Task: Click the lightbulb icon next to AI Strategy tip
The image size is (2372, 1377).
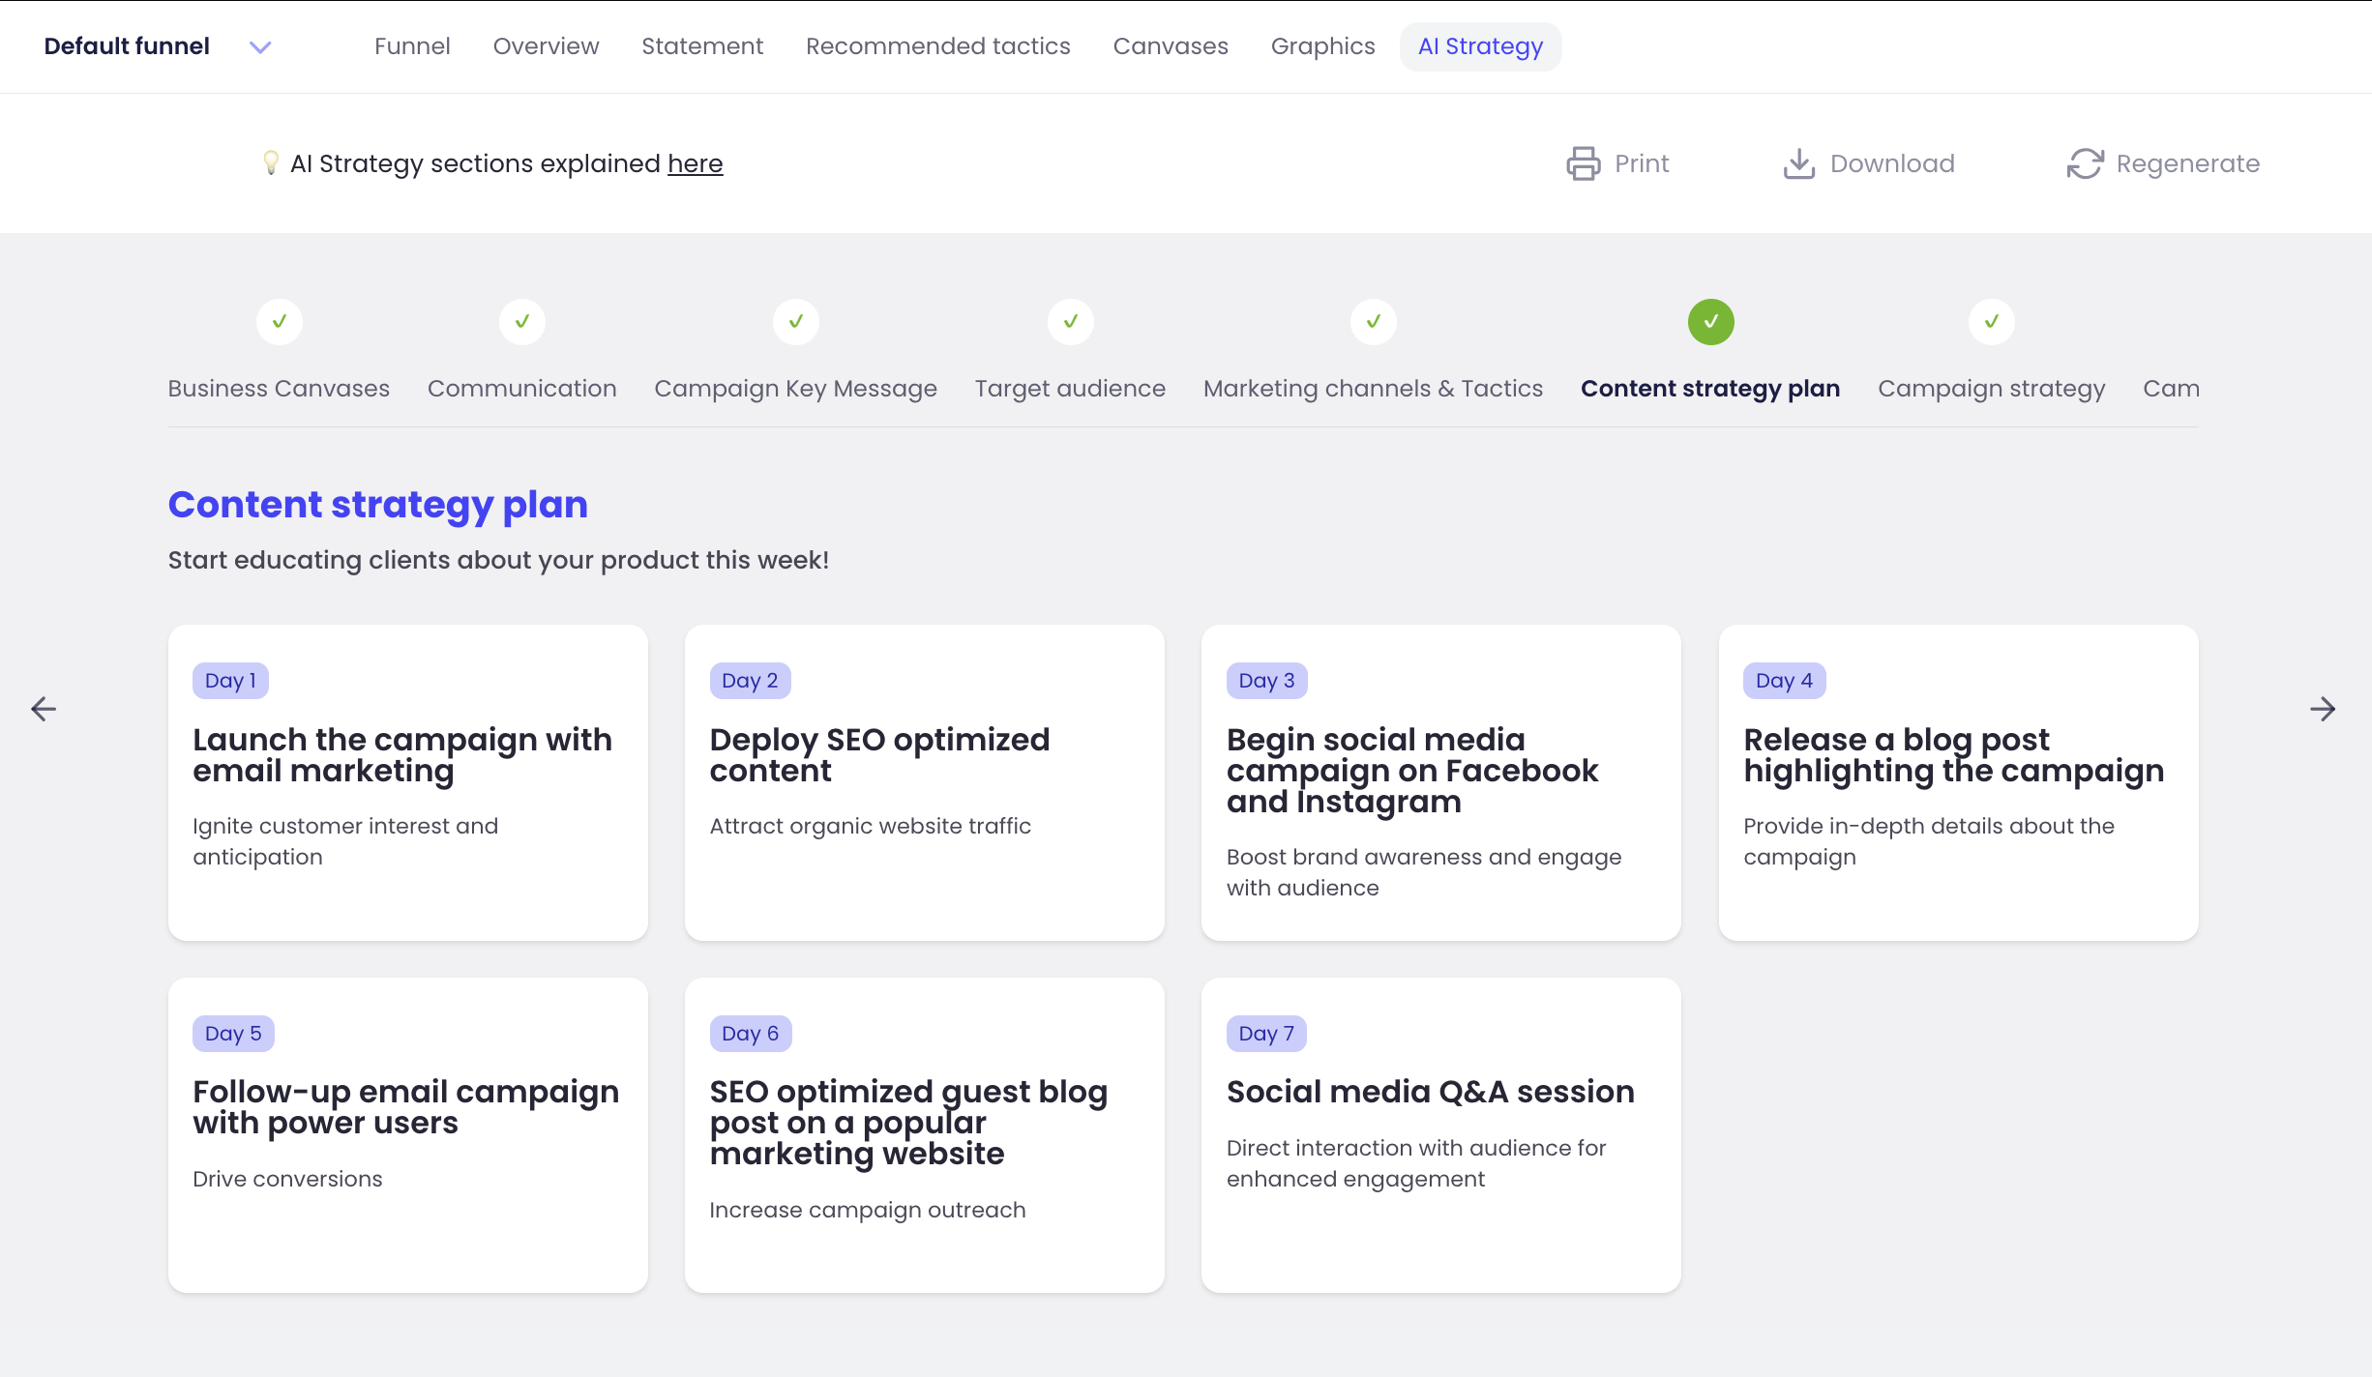Action: click(271, 162)
